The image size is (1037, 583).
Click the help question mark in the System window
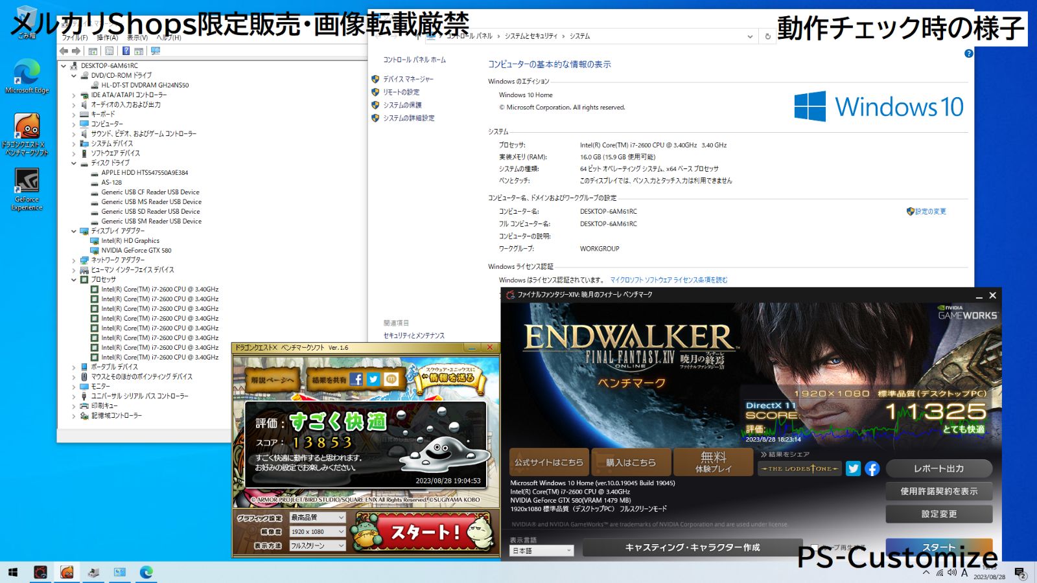pyautogui.click(x=968, y=54)
